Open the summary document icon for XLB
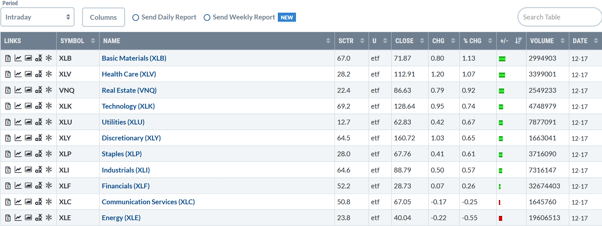The width and height of the screenshot is (602, 226). point(8,58)
